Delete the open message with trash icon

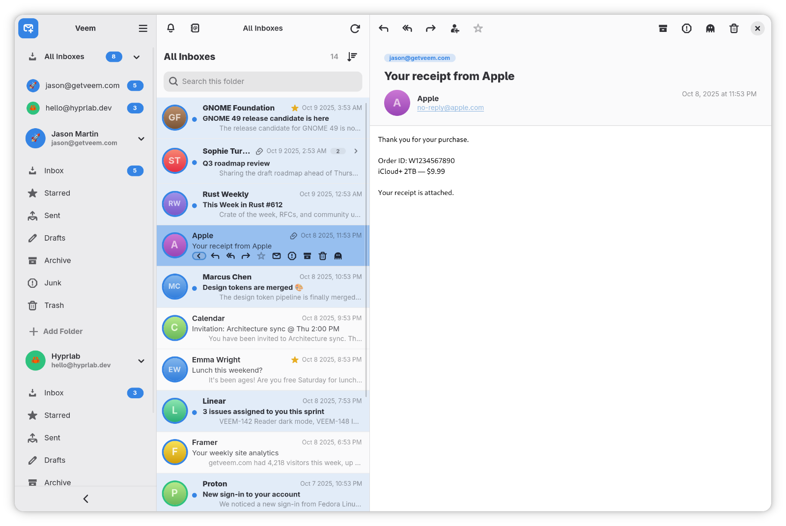pos(734,28)
